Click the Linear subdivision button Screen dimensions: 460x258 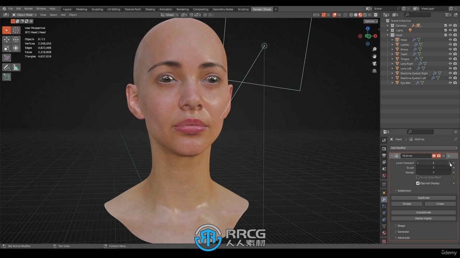click(440, 204)
